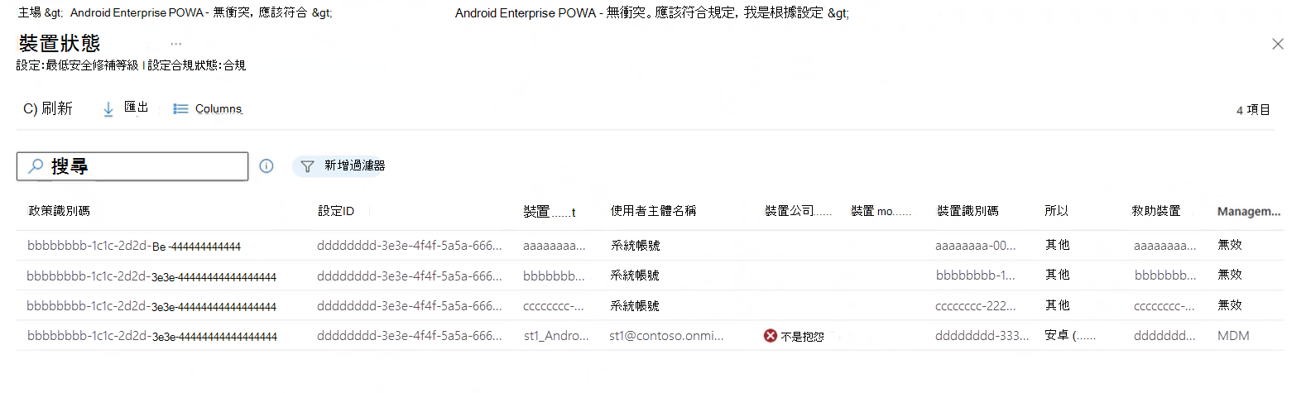Sort by 裝置公司 column header
Viewport: 1306px width, 393px height.
click(798, 211)
